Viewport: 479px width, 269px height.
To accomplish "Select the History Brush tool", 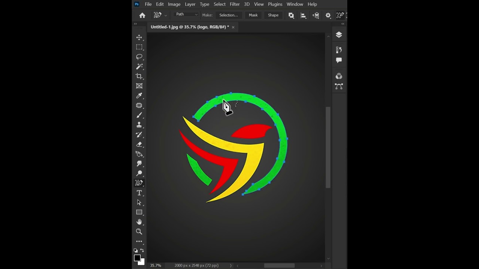I will click(x=139, y=134).
